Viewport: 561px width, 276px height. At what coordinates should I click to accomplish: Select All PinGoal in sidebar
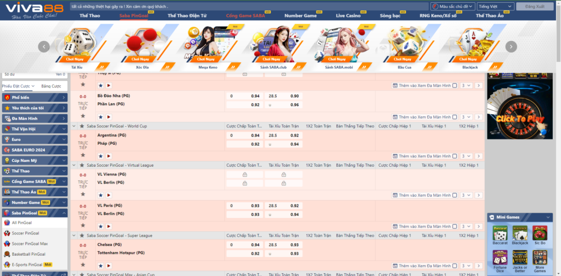(35, 223)
